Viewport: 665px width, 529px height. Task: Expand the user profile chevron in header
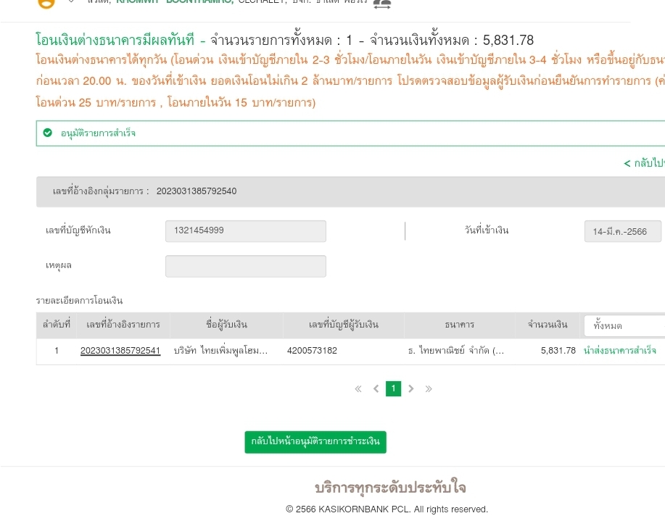click(71, 2)
